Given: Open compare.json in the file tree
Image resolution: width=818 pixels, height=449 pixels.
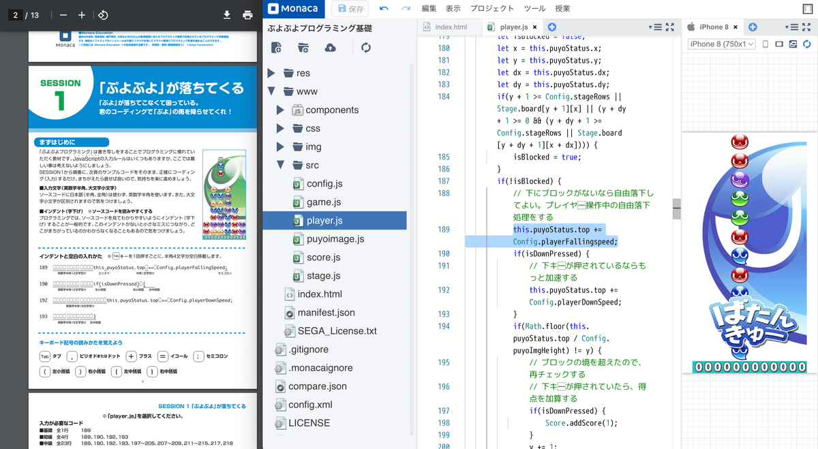Looking at the screenshot, I should [318, 386].
